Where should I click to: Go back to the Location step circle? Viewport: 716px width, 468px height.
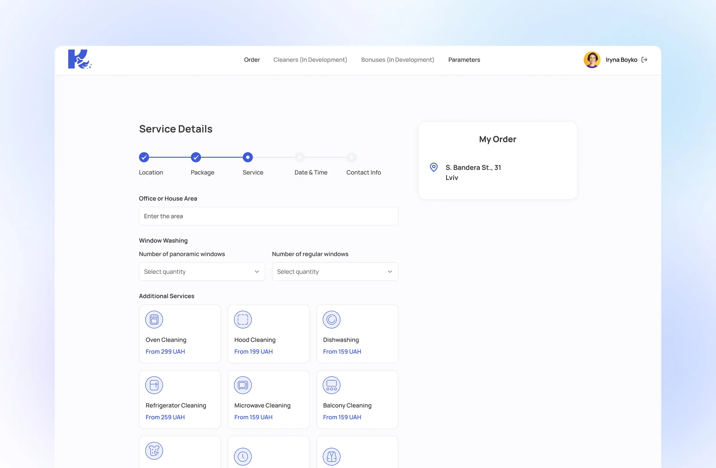(144, 157)
